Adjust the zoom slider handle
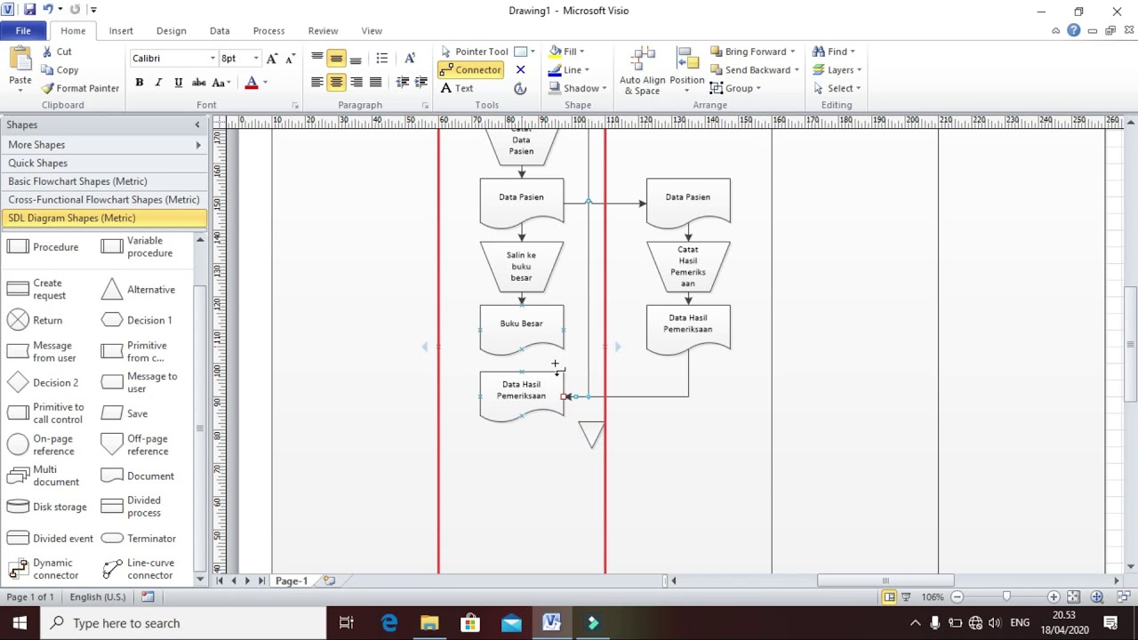The image size is (1138, 640). (x=1006, y=597)
